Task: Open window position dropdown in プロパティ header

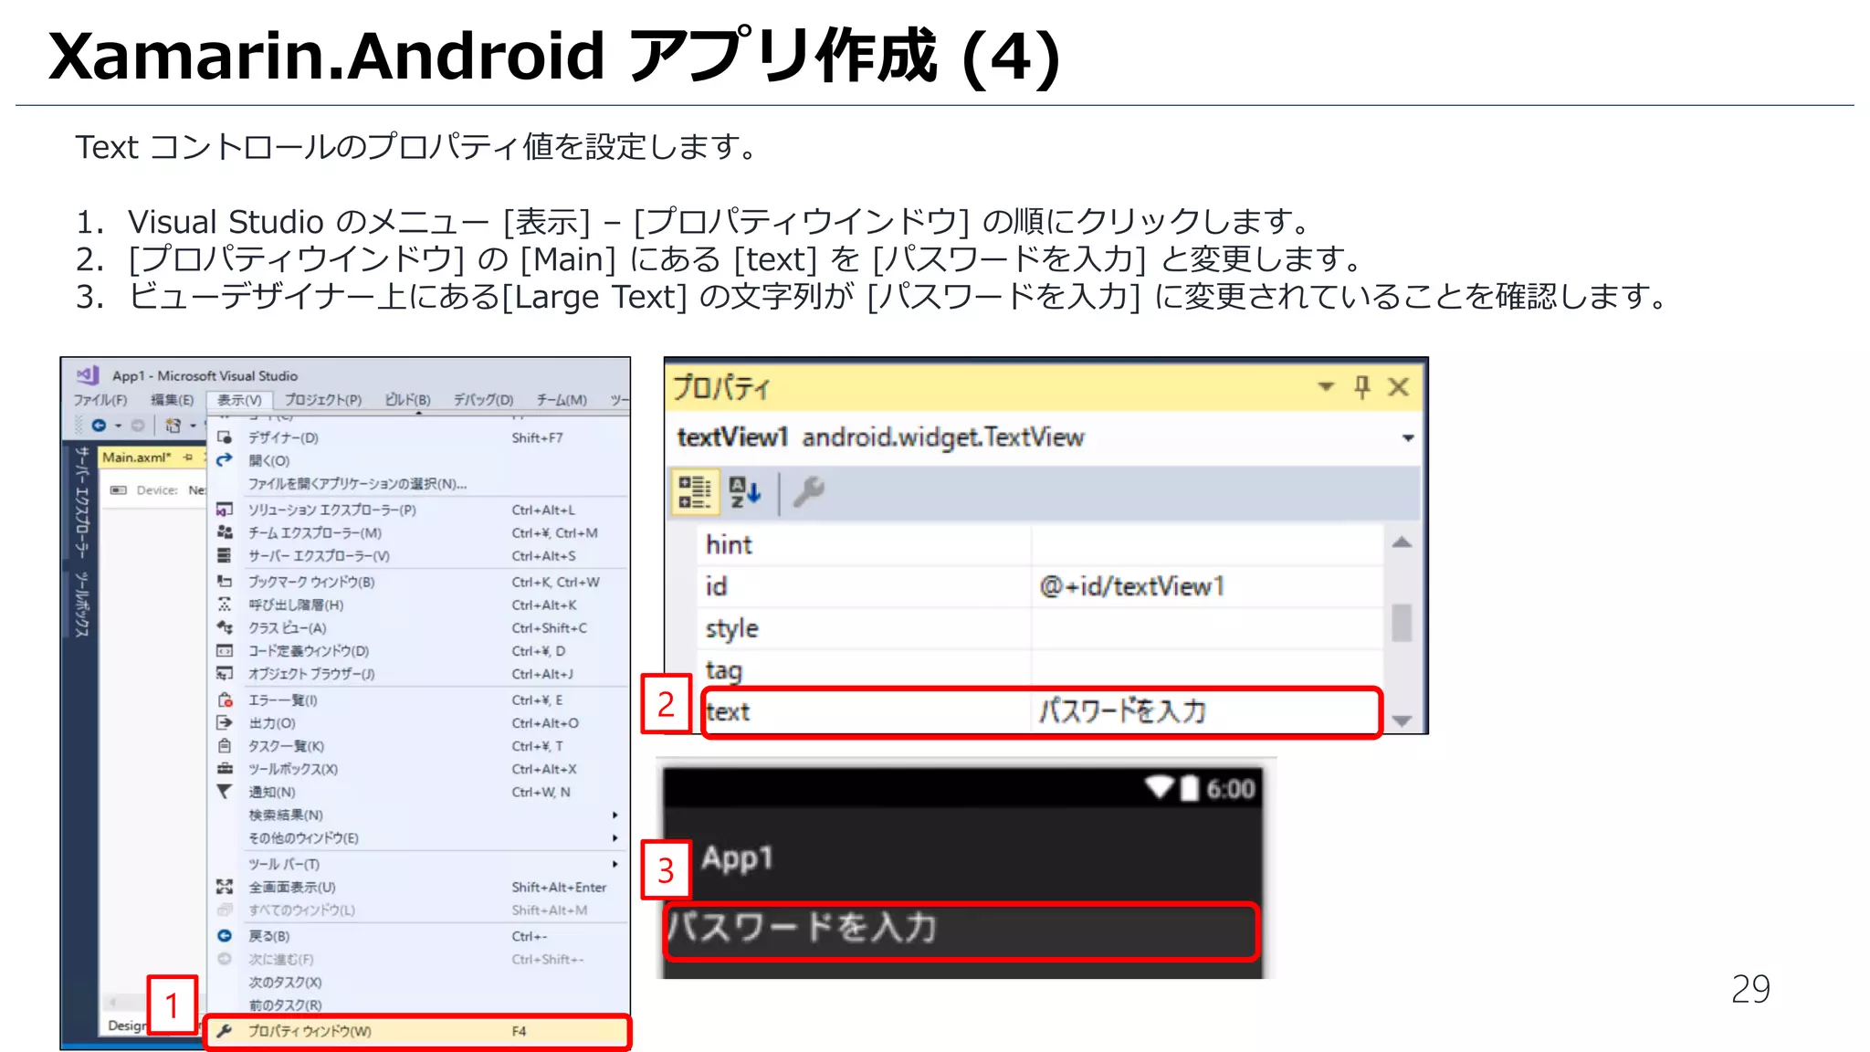Action: [x=1326, y=387]
